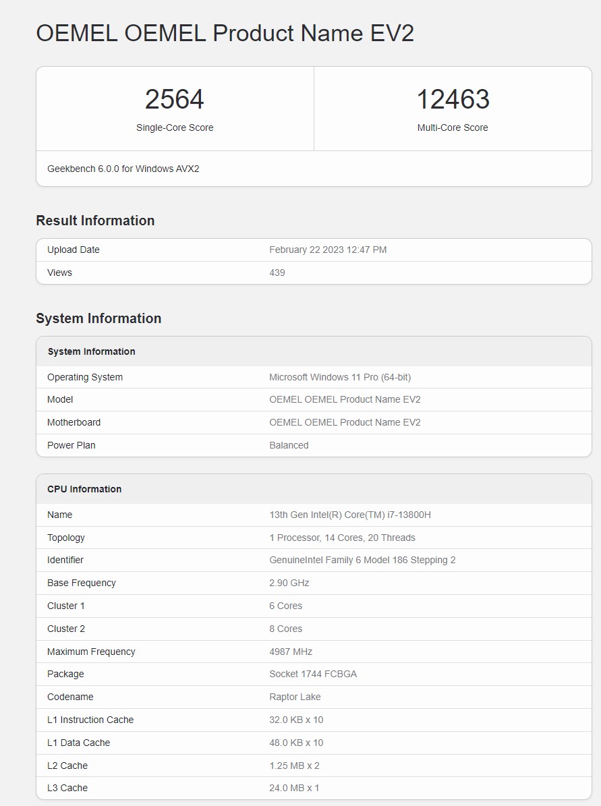Select the views count 439
601x806 pixels.
pos(277,272)
